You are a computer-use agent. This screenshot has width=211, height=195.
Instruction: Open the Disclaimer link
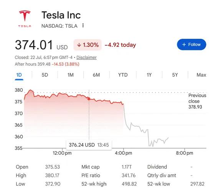87,57
